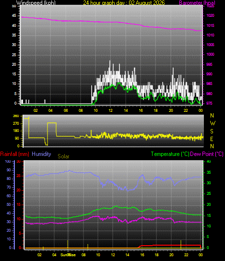The height and width of the screenshot is (261, 225).
Task: Click the 16 hour tick under the wind graph
Action: pos(141,110)
